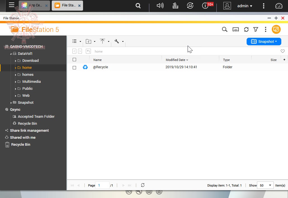
Task: Select the homes folder in tree
Action: 28,75
